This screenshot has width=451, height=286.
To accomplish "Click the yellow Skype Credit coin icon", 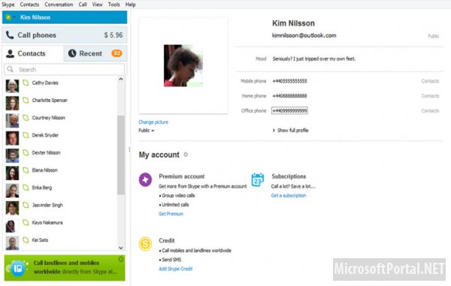I will [x=145, y=244].
